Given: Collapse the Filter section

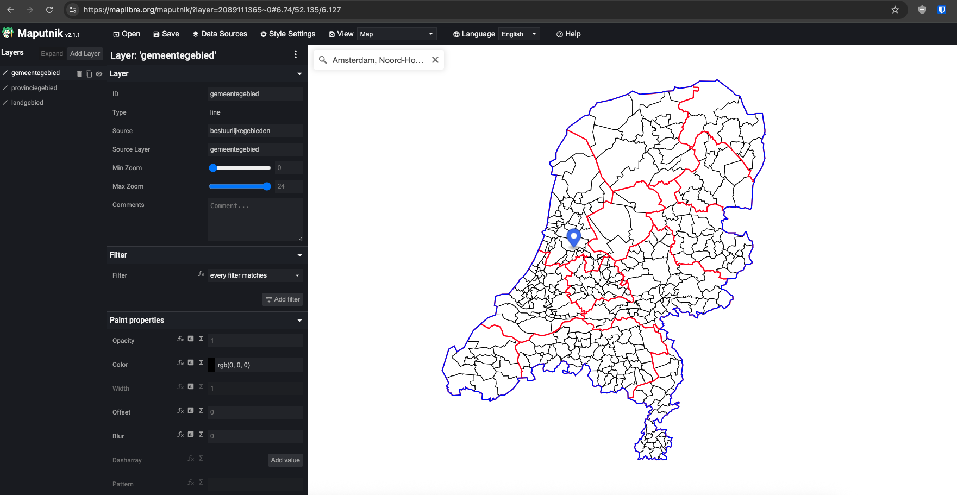Looking at the screenshot, I should [299, 255].
